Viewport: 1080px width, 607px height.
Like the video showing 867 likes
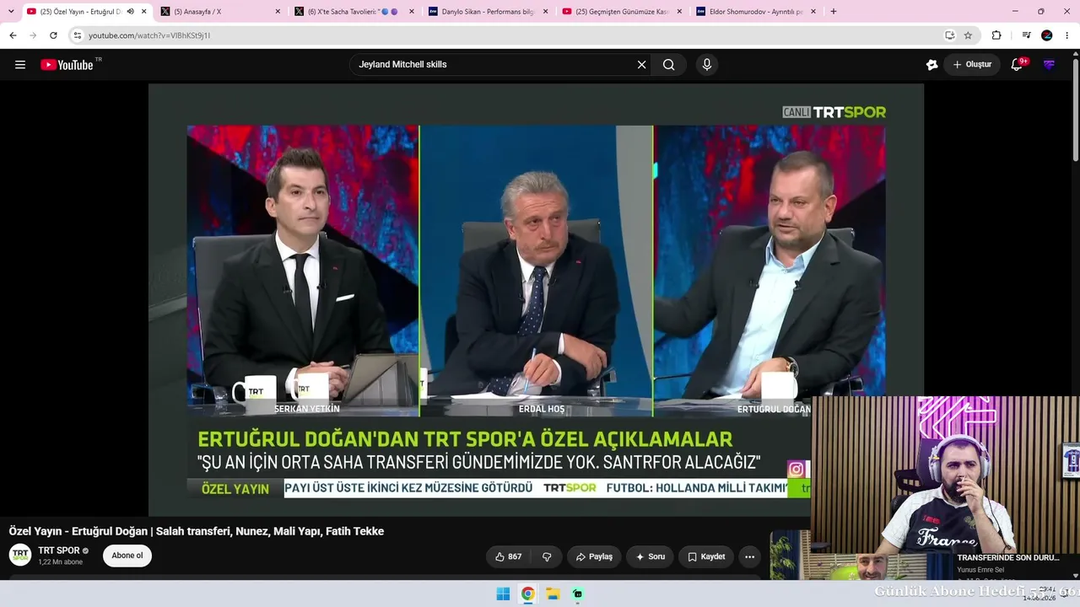[508, 556]
